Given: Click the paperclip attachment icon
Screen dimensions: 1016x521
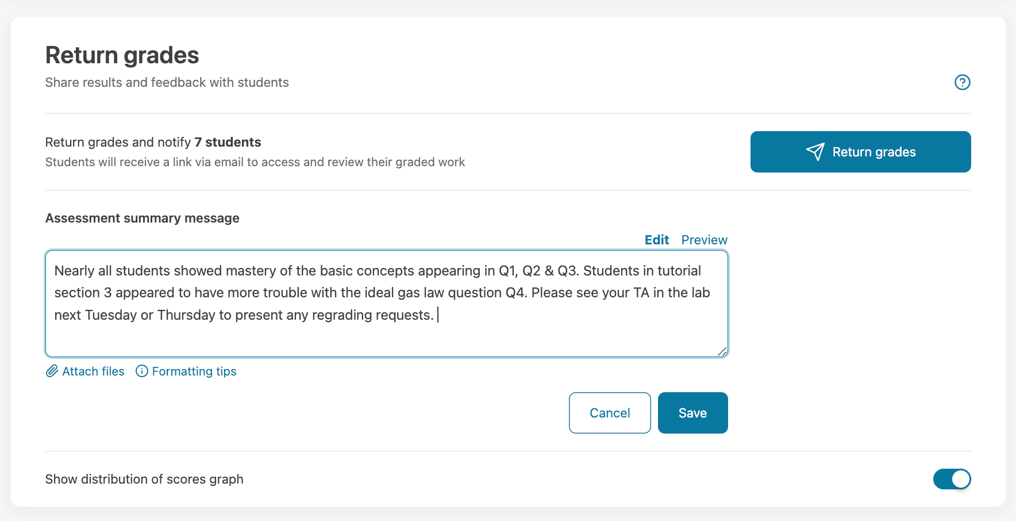Looking at the screenshot, I should point(52,371).
